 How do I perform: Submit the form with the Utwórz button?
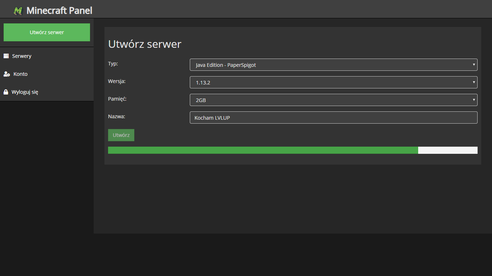point(121,135)
